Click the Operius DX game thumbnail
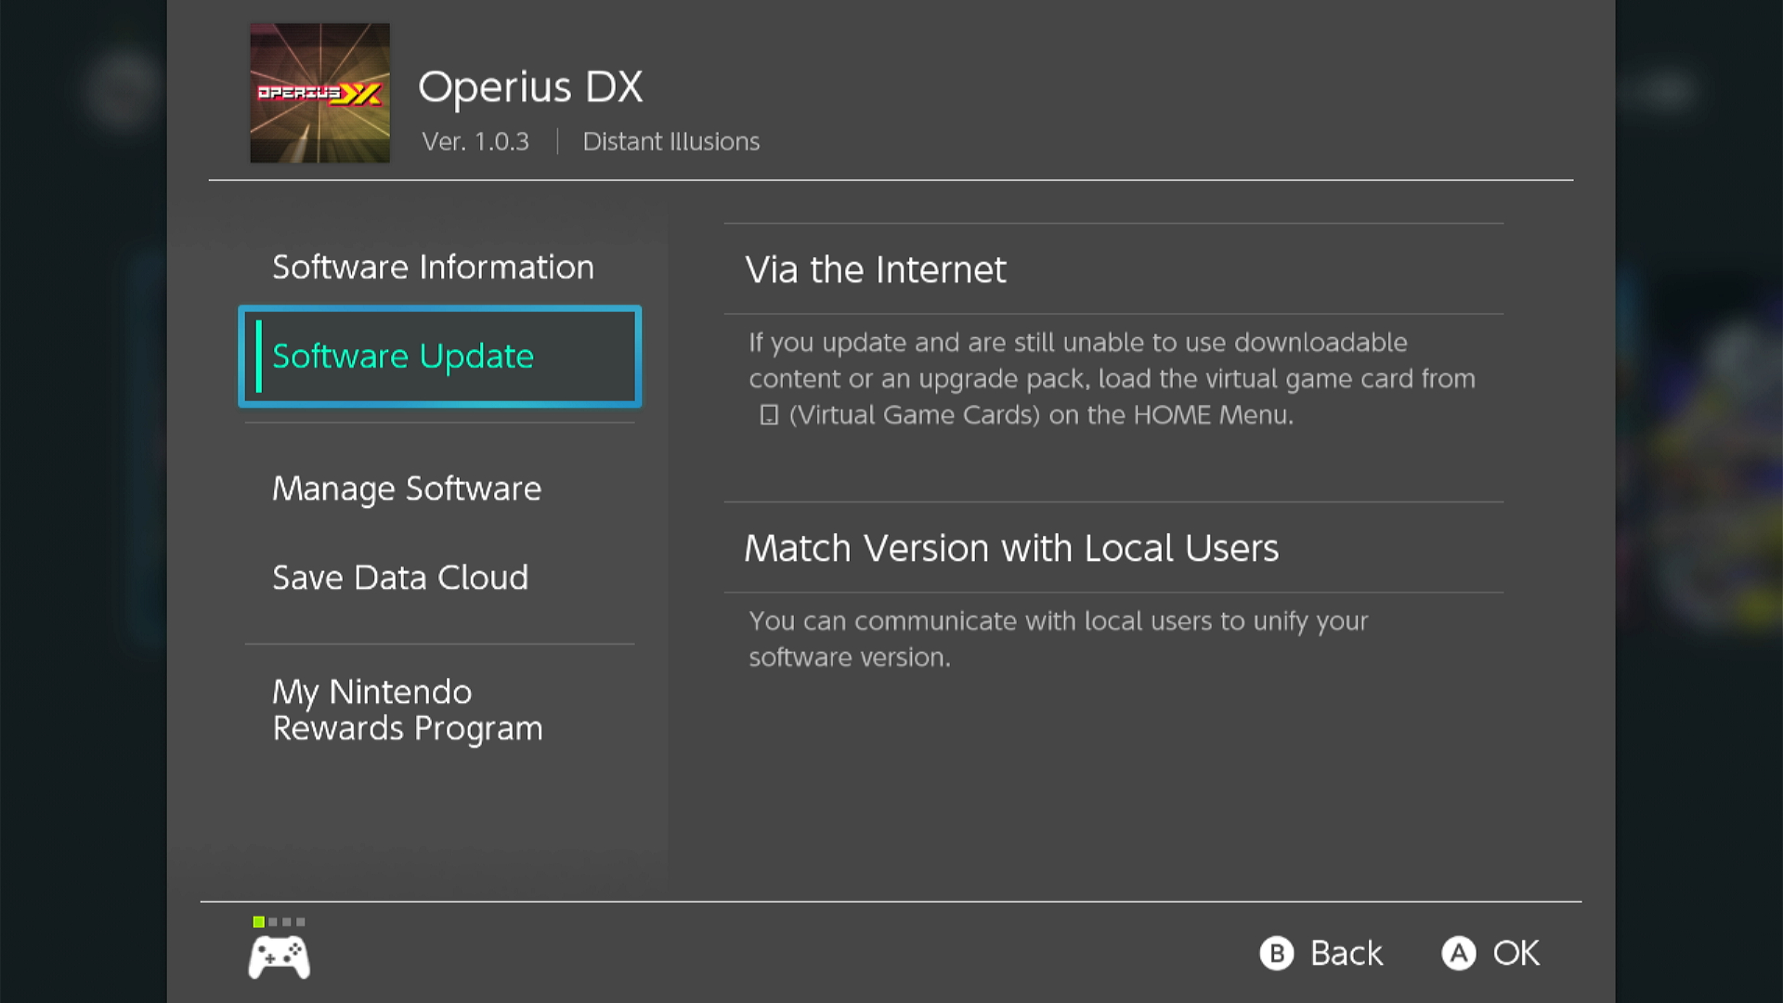The height and width of the screenshot is (1003, 1783). click(319, 93)
